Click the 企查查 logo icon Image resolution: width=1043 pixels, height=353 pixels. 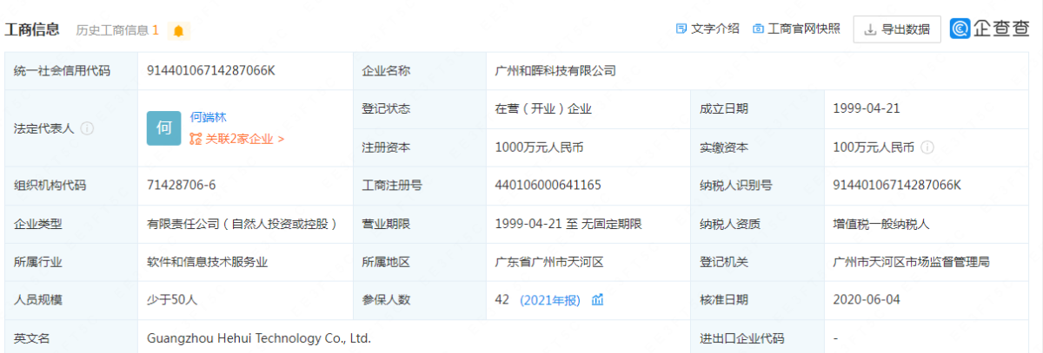click(960, 29)
